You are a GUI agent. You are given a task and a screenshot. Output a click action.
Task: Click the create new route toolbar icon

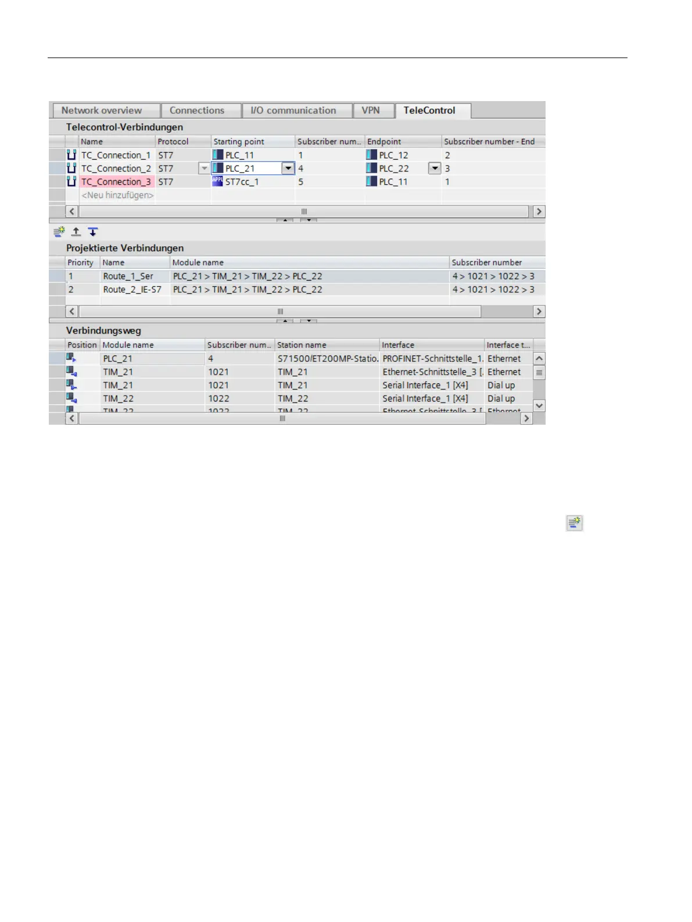point(59,232)
